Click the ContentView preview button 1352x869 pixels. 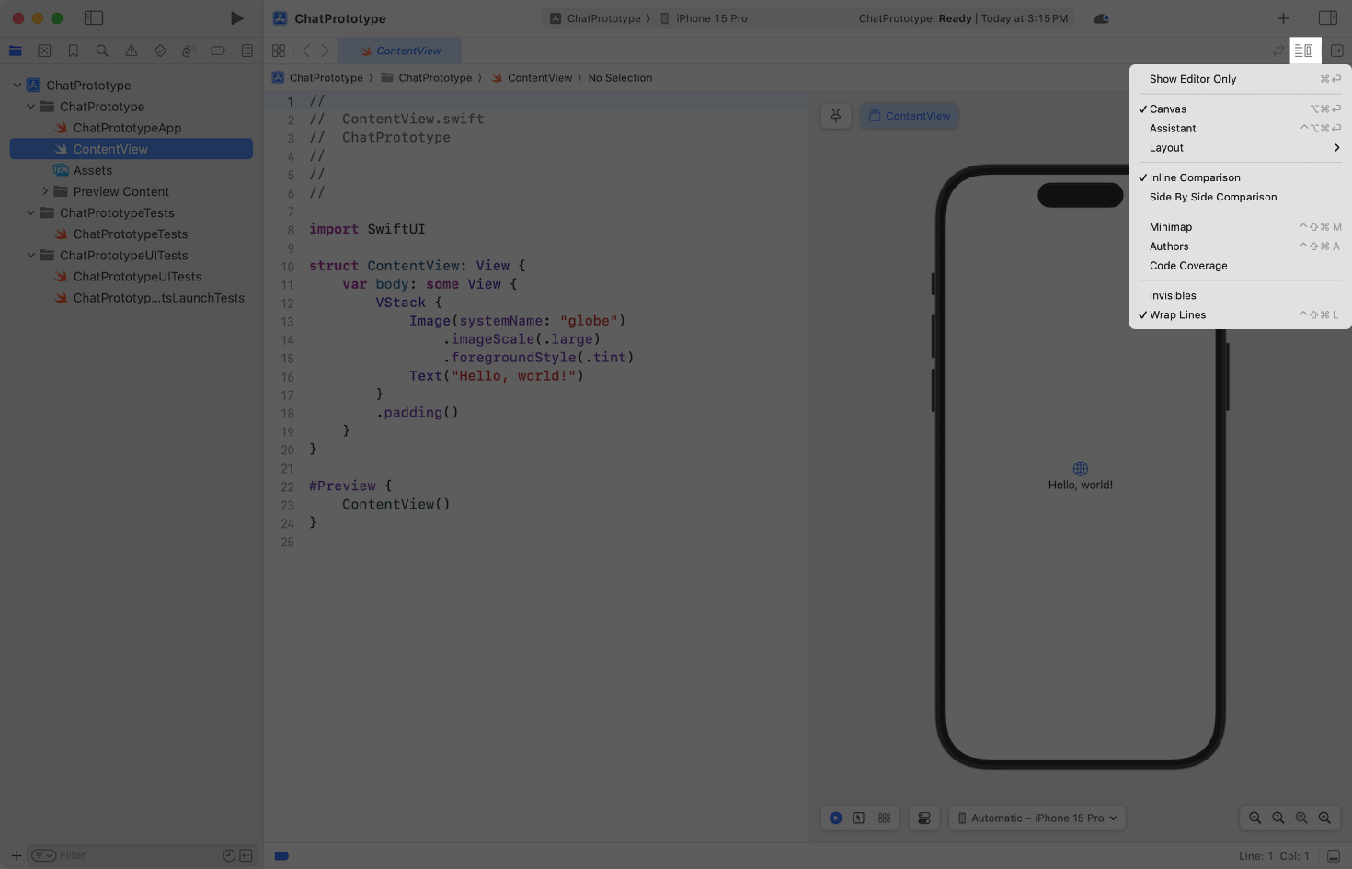[910, 116]
